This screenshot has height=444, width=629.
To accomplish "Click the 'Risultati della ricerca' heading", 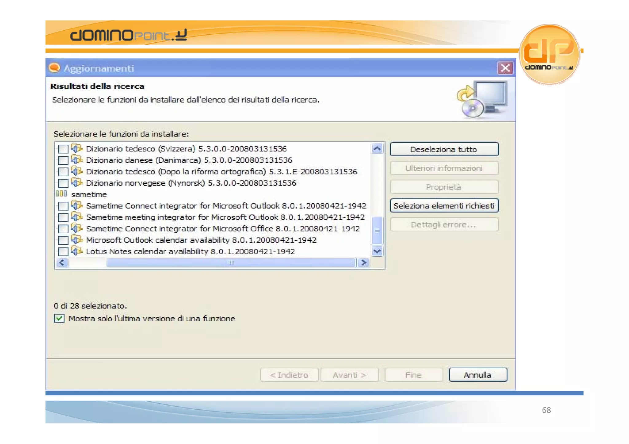I will 97,86.
